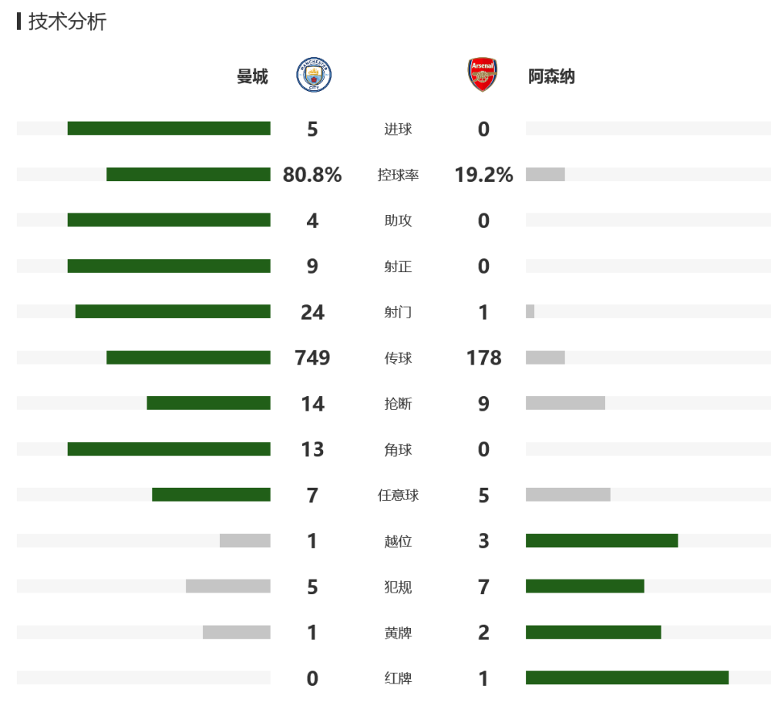Click Arsenal's grey 控球率 bar
The width and height of the screenshot is (771, 702).
(545, 174)
